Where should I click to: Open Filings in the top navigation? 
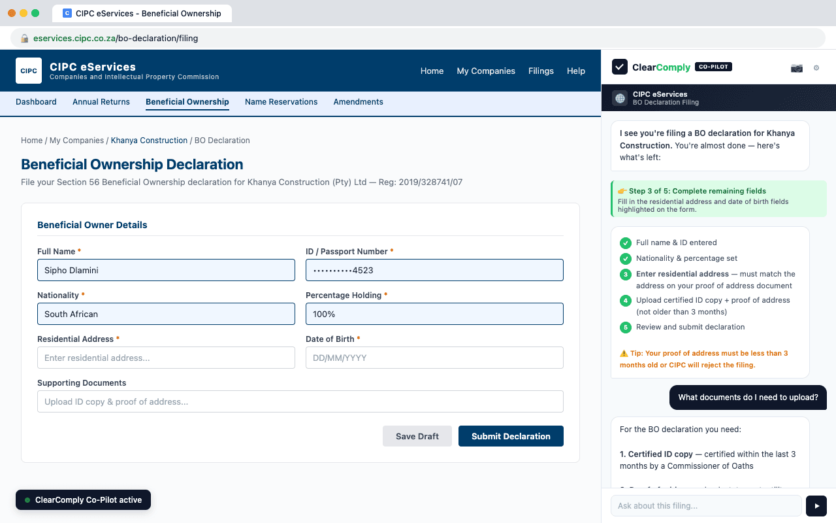(541, 71)
